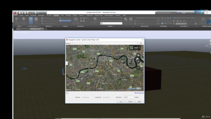Toggle the Sun Status button

point(31,20)
